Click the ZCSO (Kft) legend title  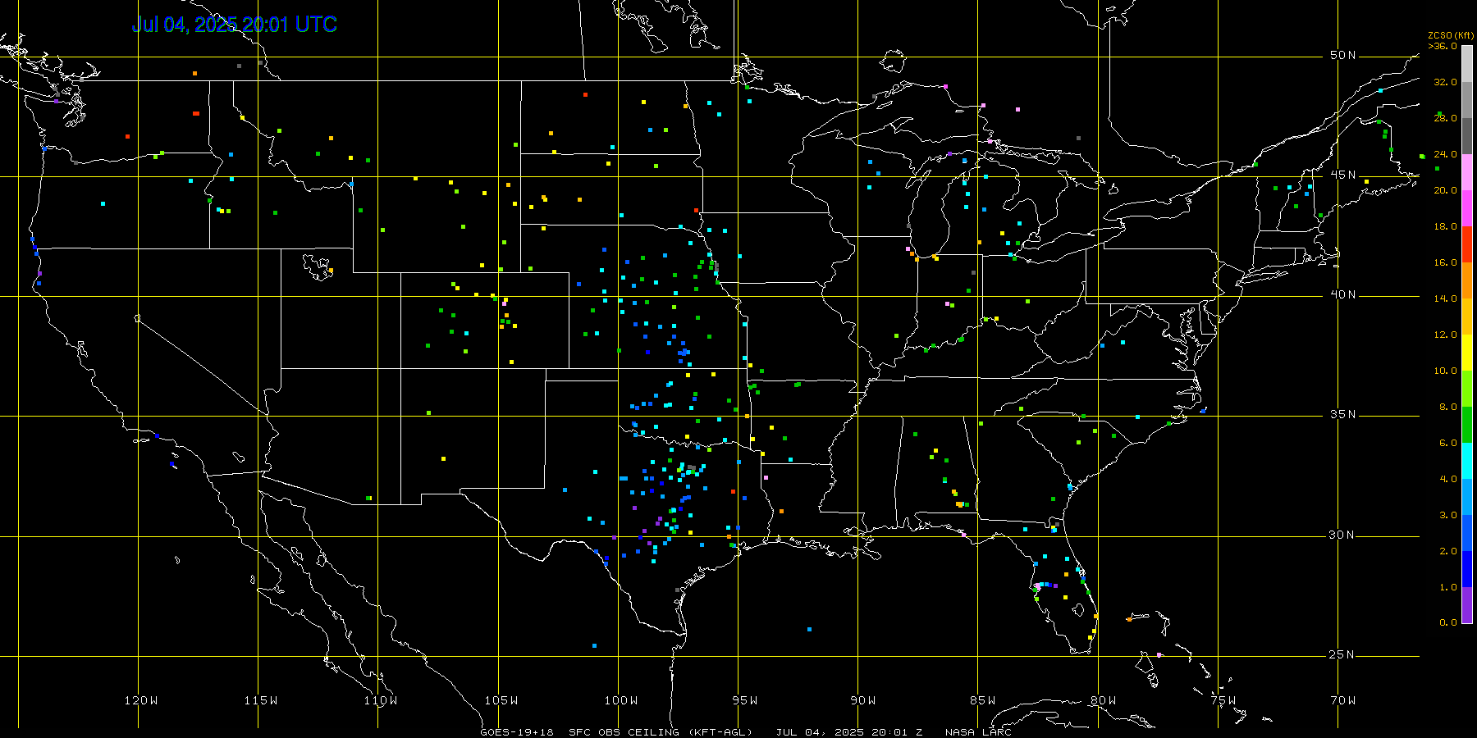(x=1451, y=35)
